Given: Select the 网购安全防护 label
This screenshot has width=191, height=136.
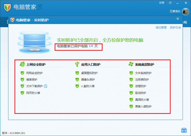Looking at the screenshot, I should click(x=34, y=73).
